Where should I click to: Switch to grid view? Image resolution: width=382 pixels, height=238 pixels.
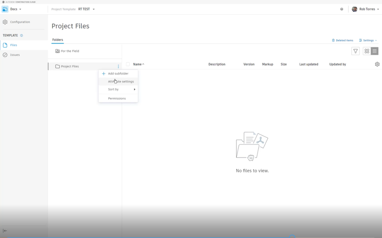click(x=367, y=51)
